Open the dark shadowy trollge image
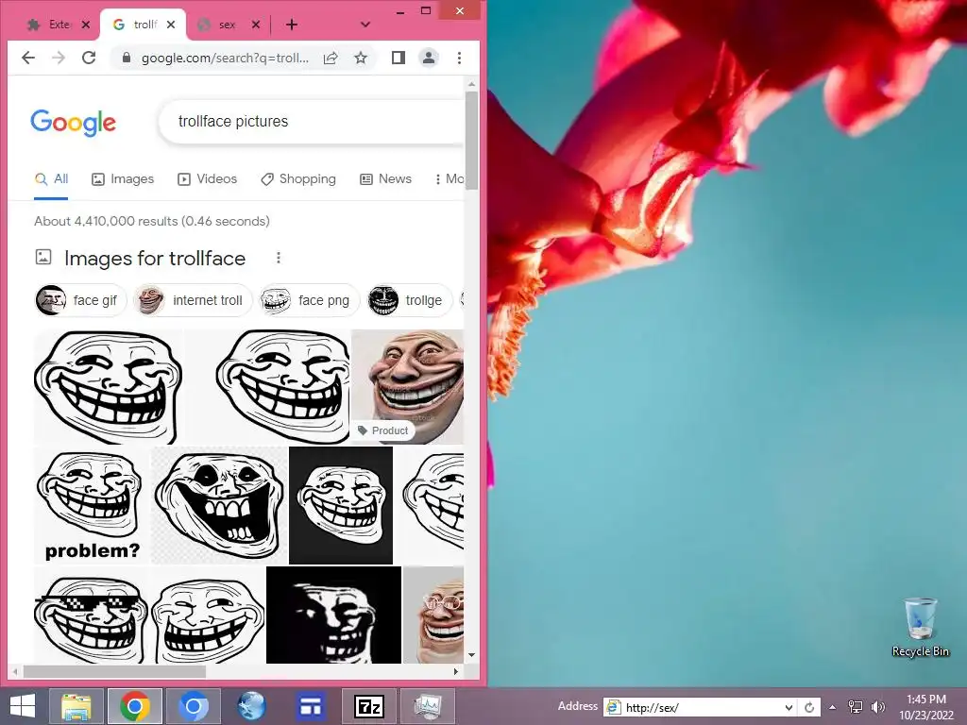 click(333, 615)
